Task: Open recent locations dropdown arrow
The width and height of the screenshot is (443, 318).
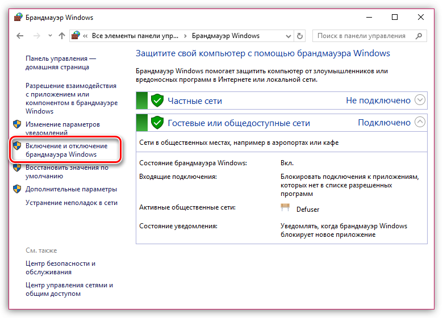Action: click(x=49, y=36)
